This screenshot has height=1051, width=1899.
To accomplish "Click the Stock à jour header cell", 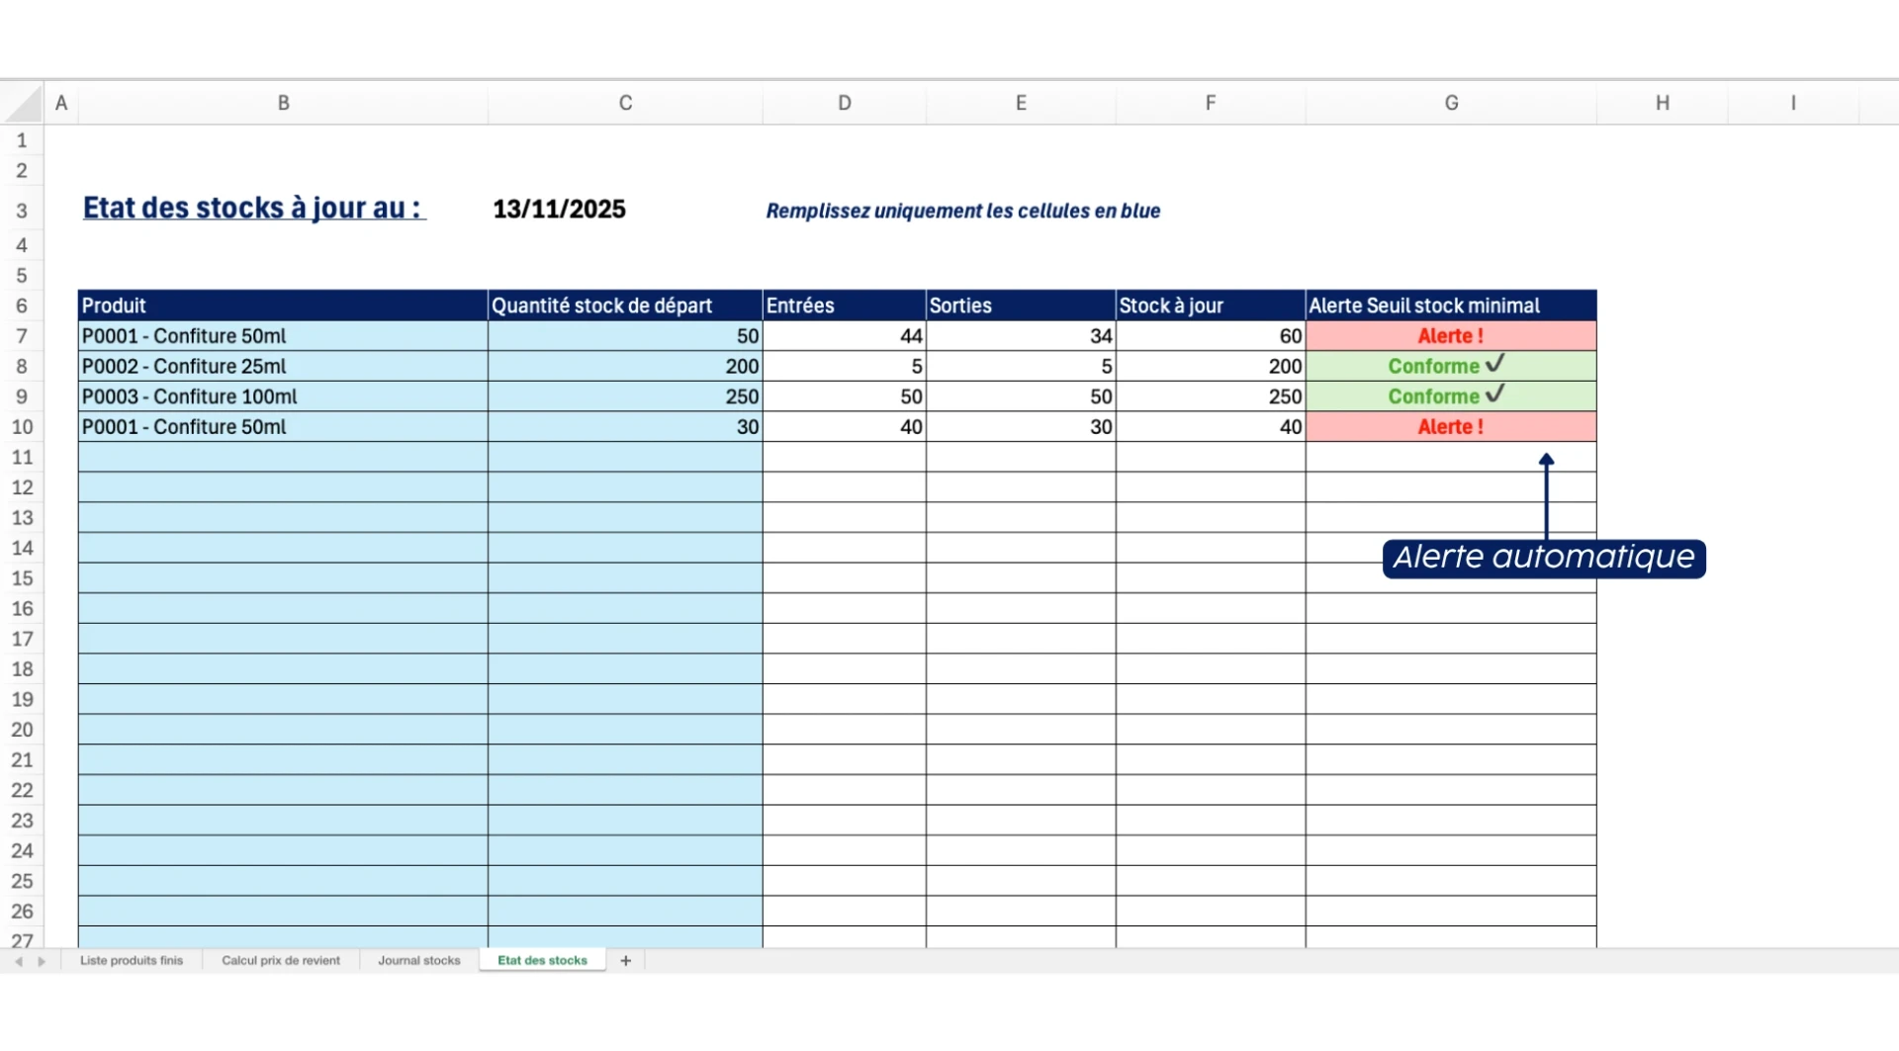I will 1211,306.
